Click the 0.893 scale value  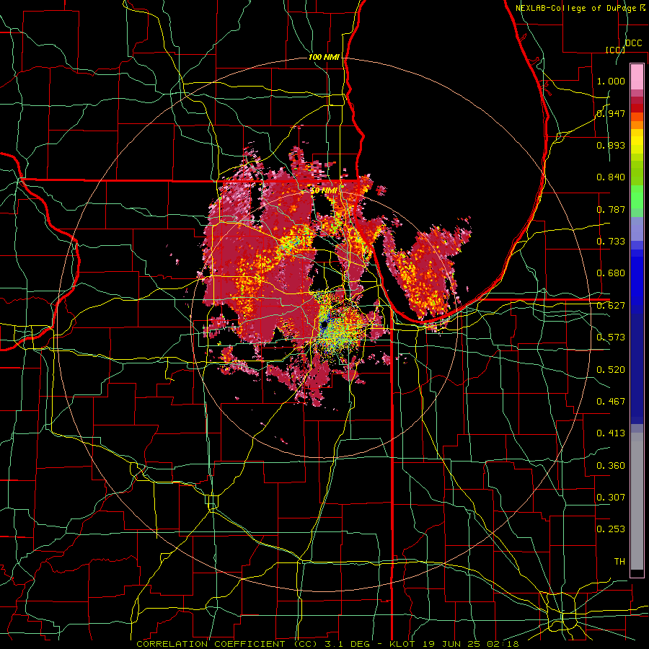pyautogui.click(x=611, y=145)
